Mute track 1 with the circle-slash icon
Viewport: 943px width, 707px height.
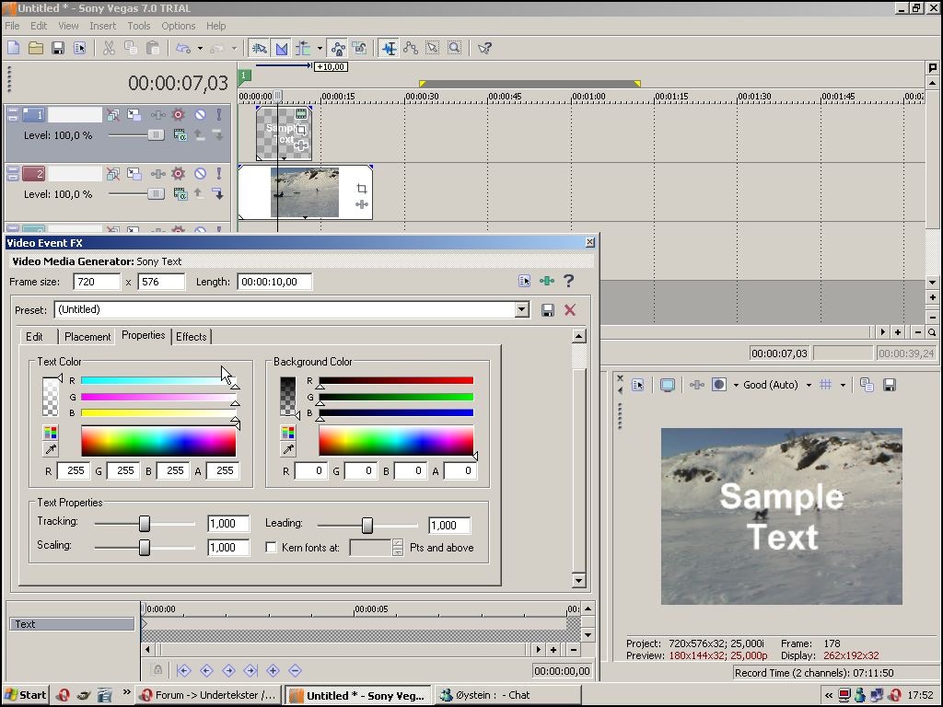tap(200, 114)
